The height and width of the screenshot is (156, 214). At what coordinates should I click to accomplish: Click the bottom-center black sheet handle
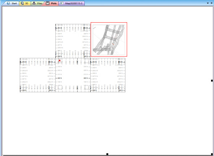[107, 154]
